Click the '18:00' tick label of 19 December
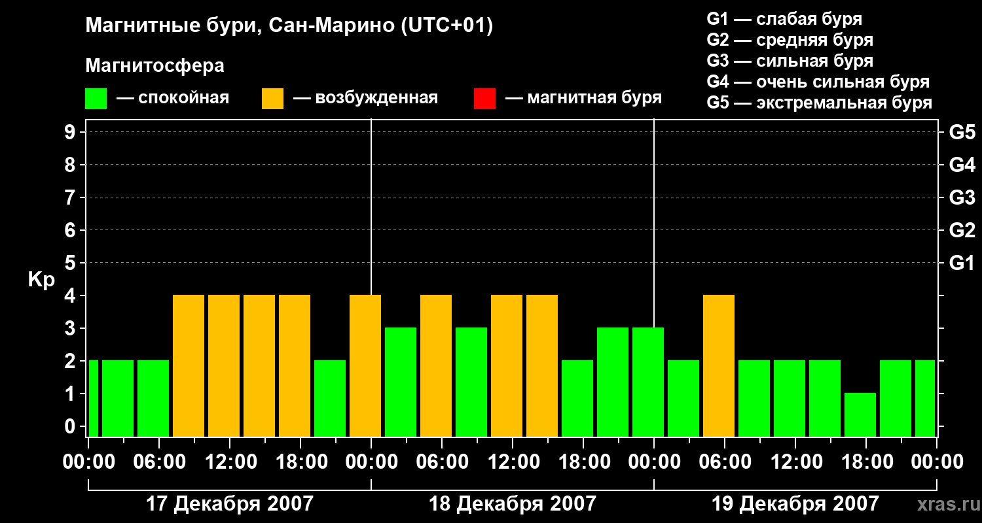Screen dimensions: 982x523 click(866, 462)
